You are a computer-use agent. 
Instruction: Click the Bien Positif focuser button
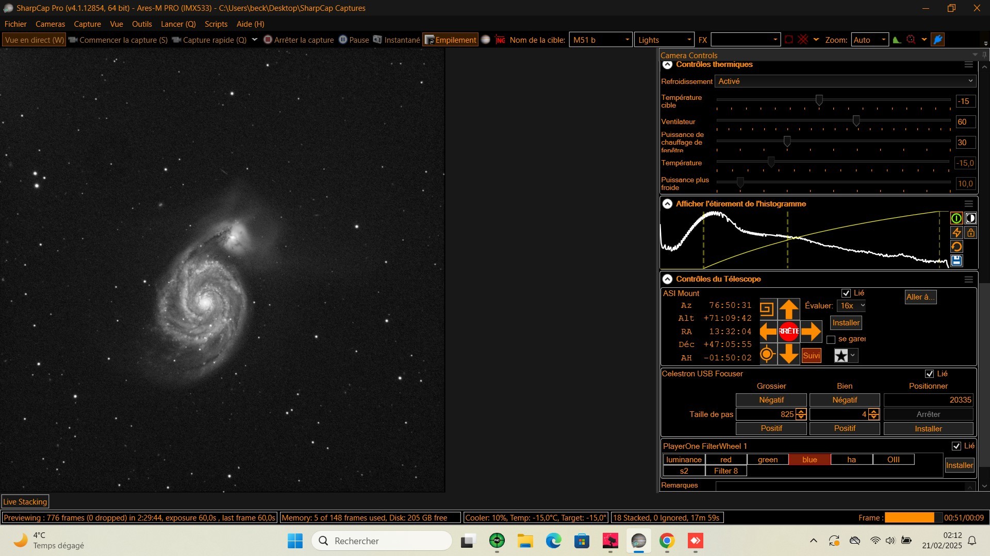click(845, 428)
